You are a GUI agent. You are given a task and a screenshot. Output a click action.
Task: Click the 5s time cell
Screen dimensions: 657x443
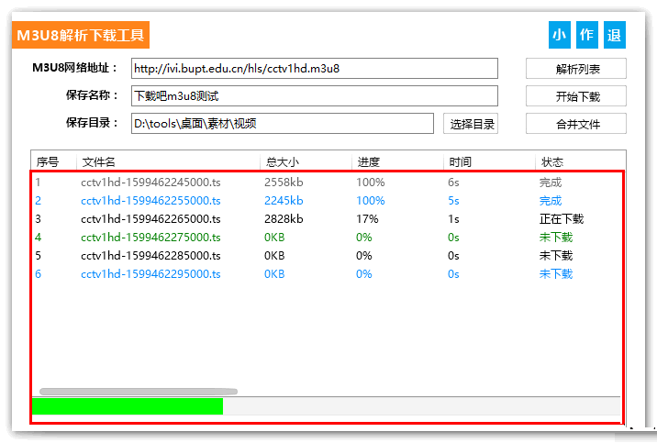point(453,201)
